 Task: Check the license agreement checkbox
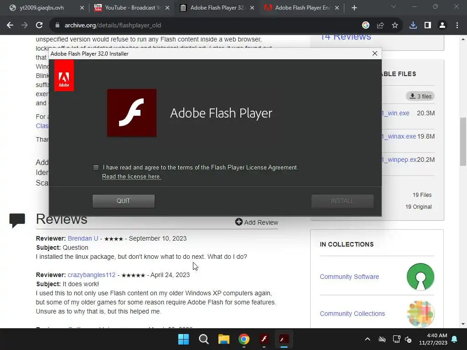click(x=96, y=168)
